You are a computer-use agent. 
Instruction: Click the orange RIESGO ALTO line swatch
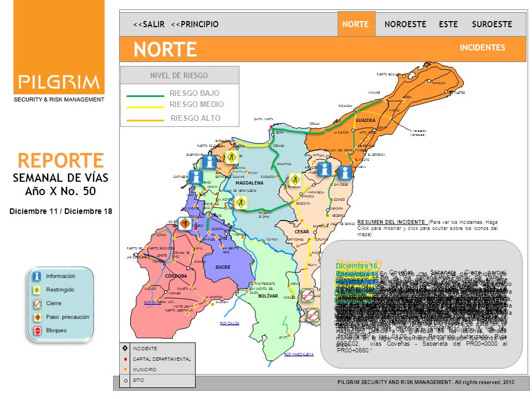pyautogui.click(x=145, y=120)
